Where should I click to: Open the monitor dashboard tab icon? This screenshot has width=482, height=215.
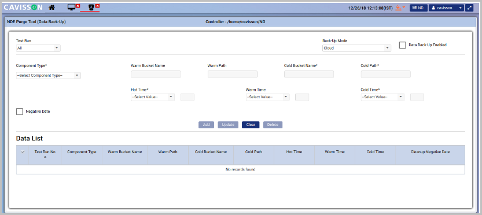pos(71,8)
